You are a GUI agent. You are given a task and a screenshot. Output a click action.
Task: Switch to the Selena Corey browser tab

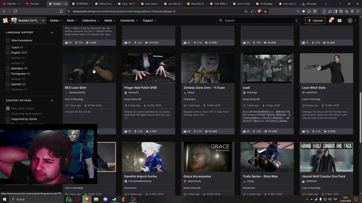click(x=104, y=4)
